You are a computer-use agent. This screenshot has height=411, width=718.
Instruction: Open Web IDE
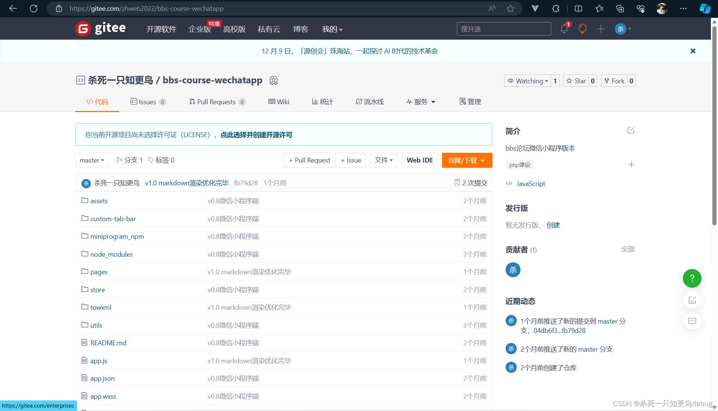420,160
